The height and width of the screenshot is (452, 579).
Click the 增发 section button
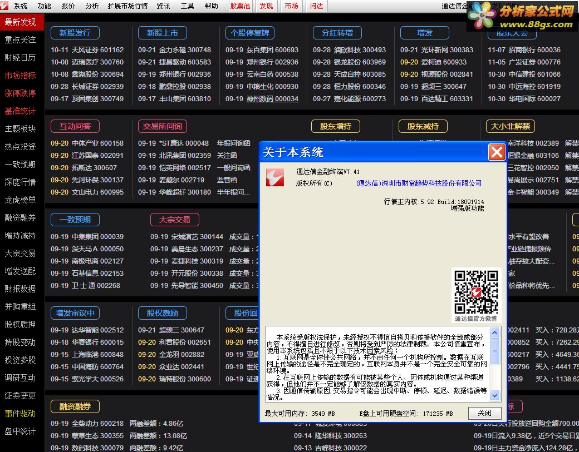click(x=425, y=33)
